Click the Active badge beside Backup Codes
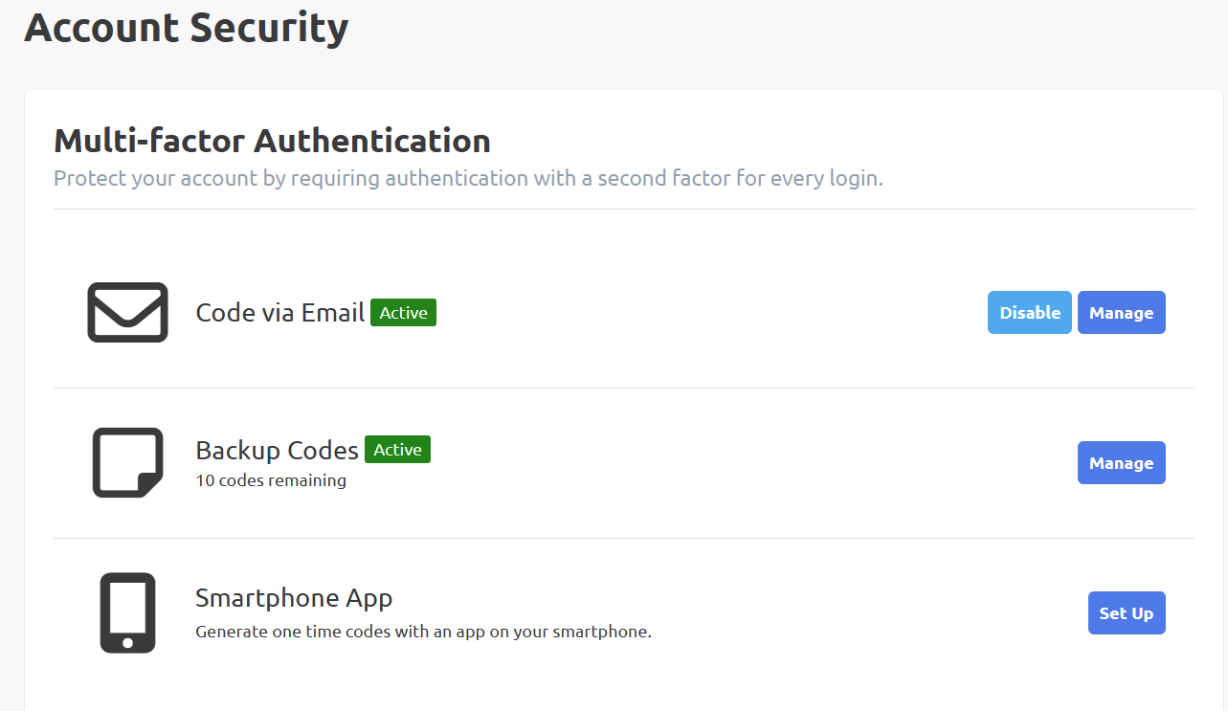This screenshot has width=1228, height=711. [397, 450]
